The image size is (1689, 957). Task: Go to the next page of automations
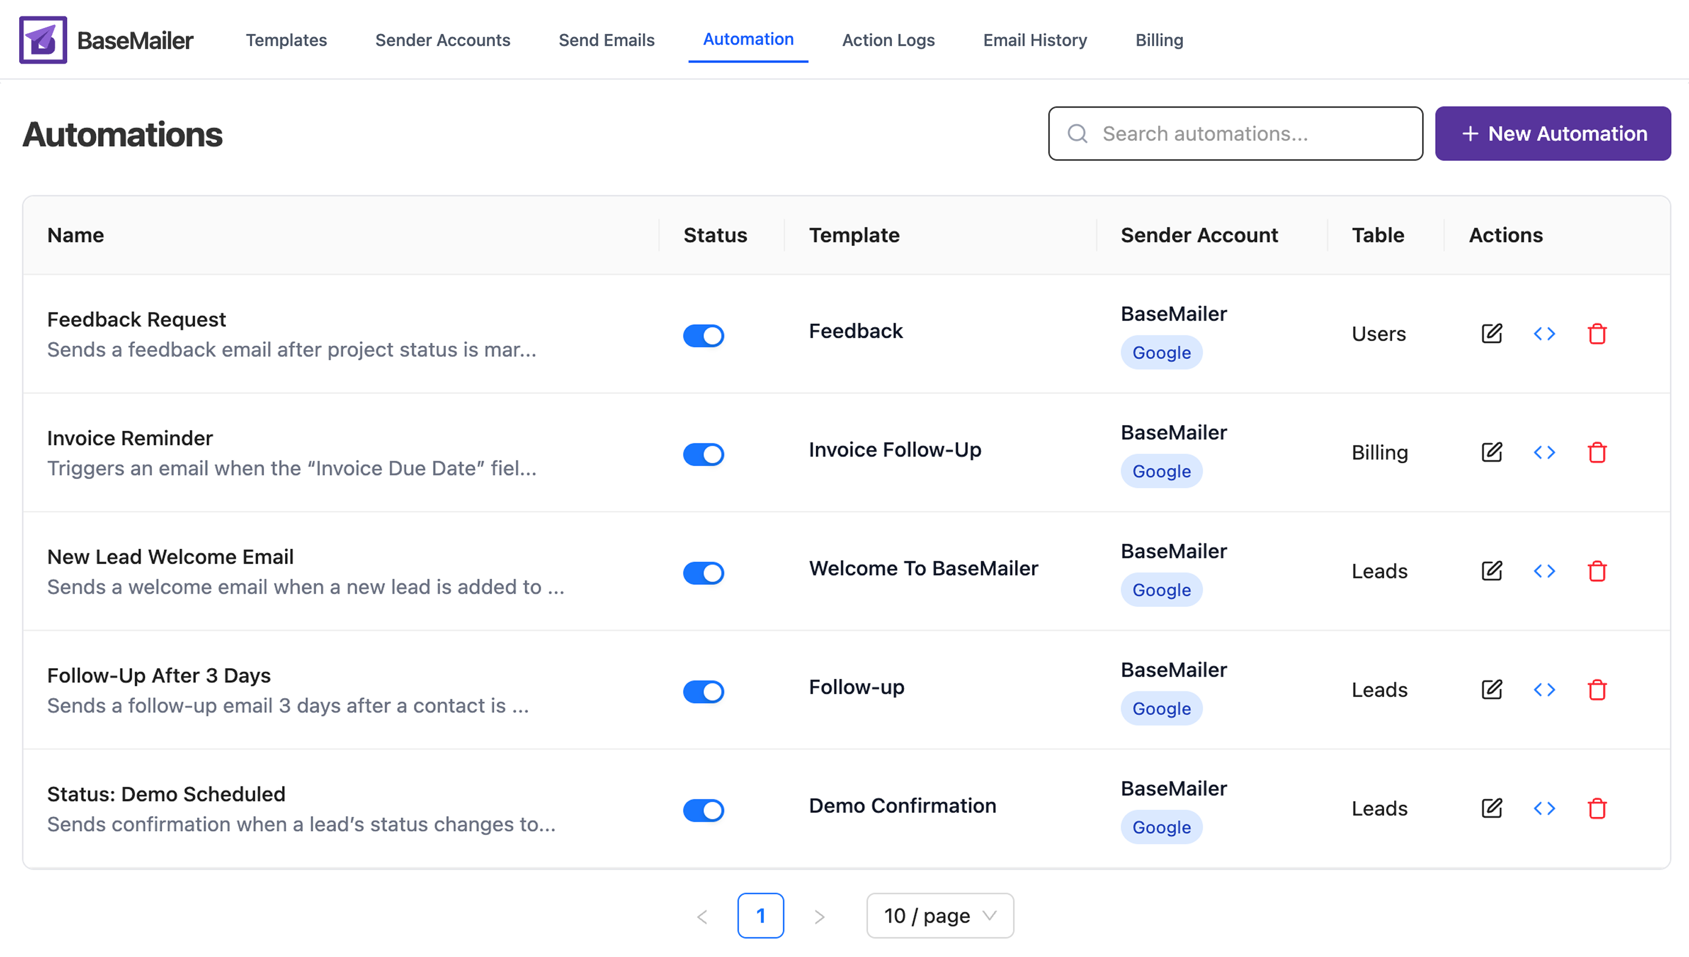coord(819,915)
